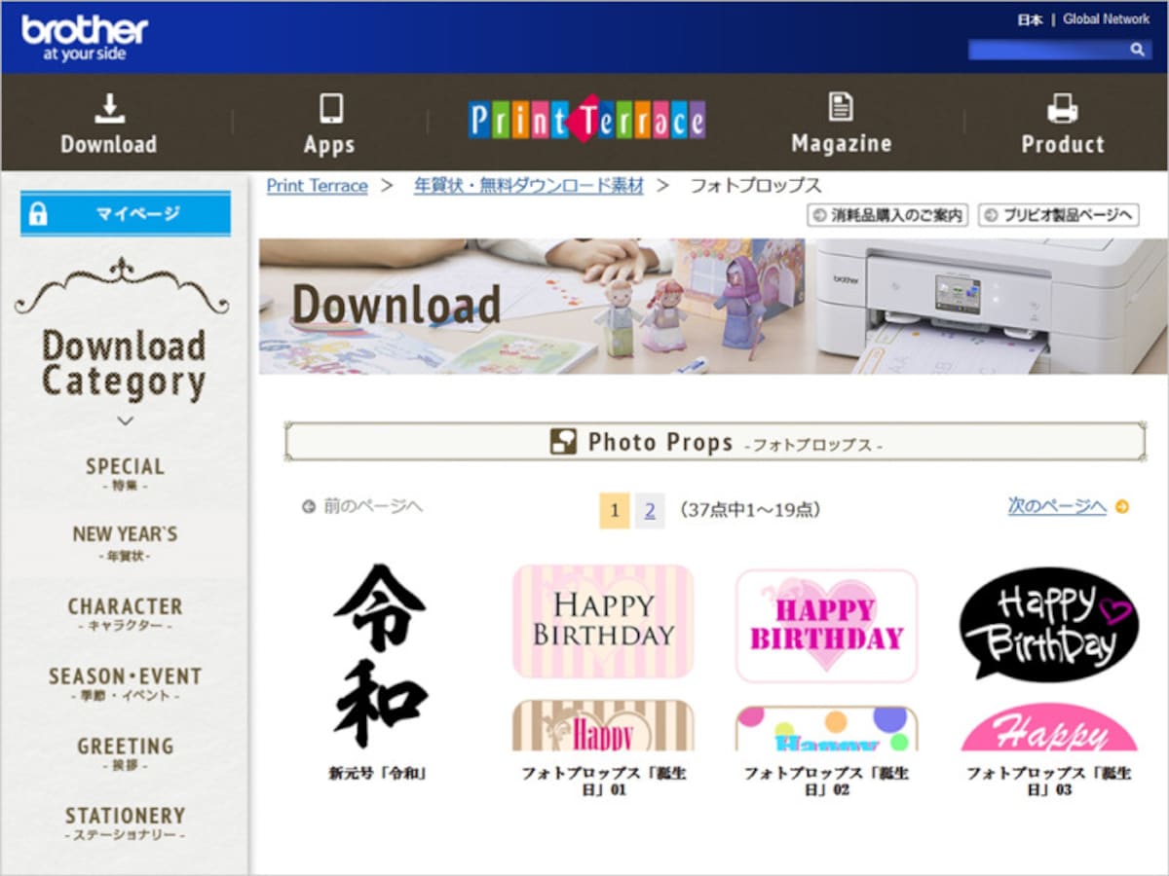This screenshot has height=876, width=1169.
Task: Click the (37点中1～19点) count text
Action: 749,510
